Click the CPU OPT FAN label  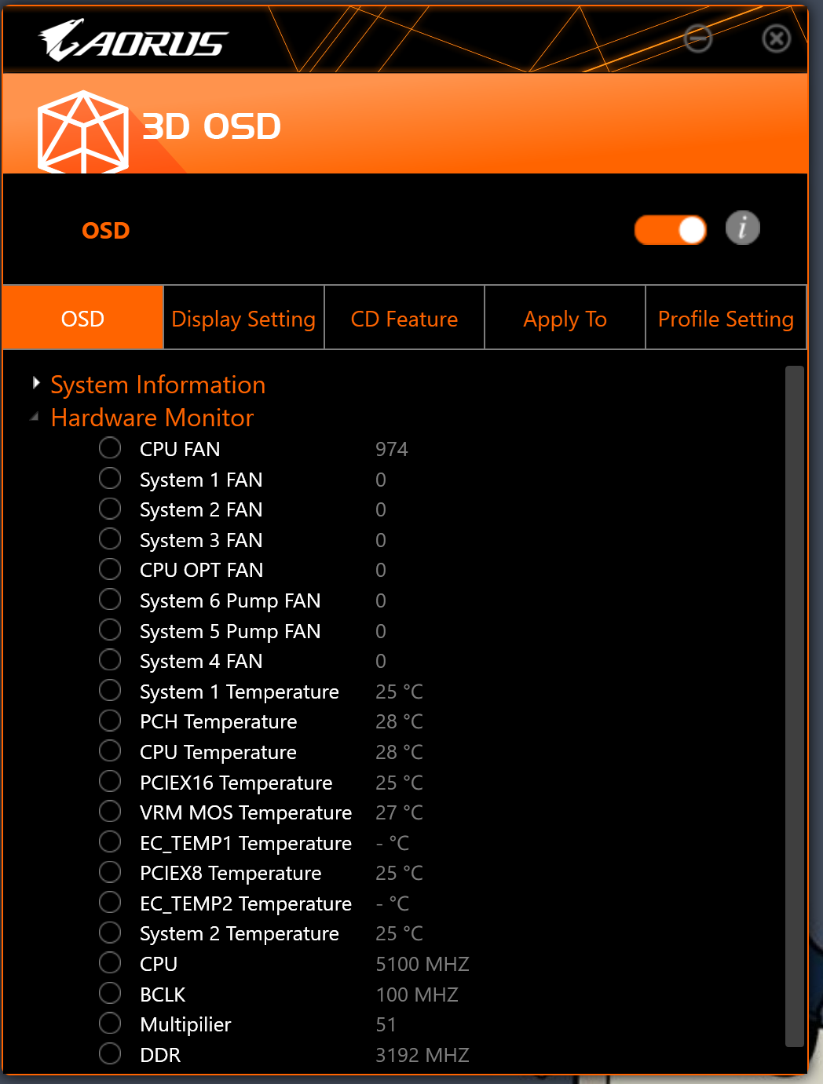click(x=201, y=570)
